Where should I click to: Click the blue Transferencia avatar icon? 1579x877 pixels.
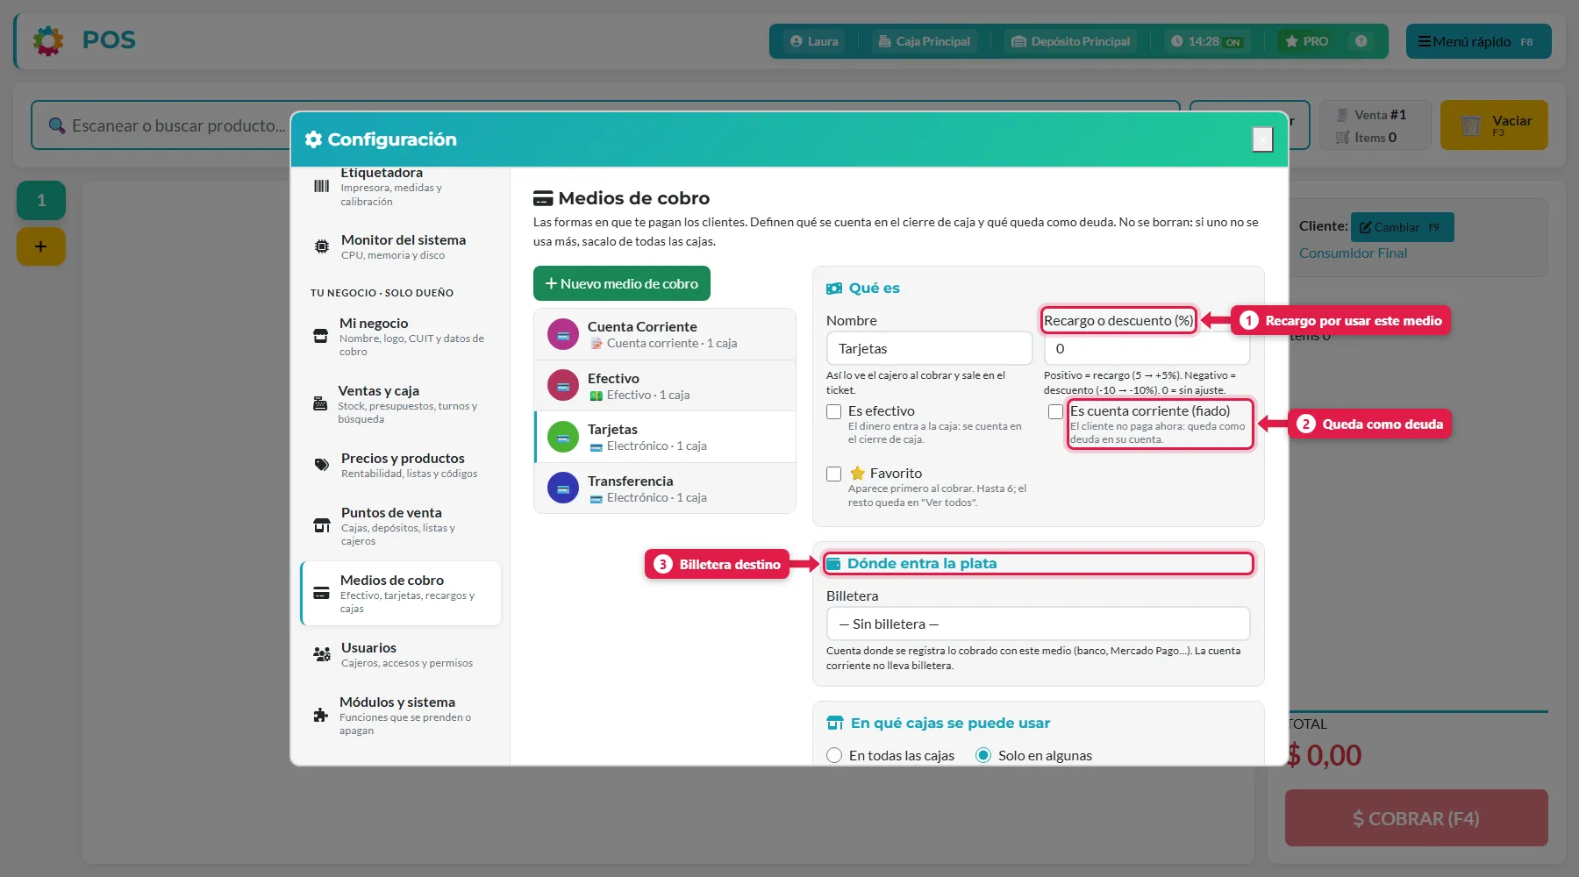coord(563,488)
